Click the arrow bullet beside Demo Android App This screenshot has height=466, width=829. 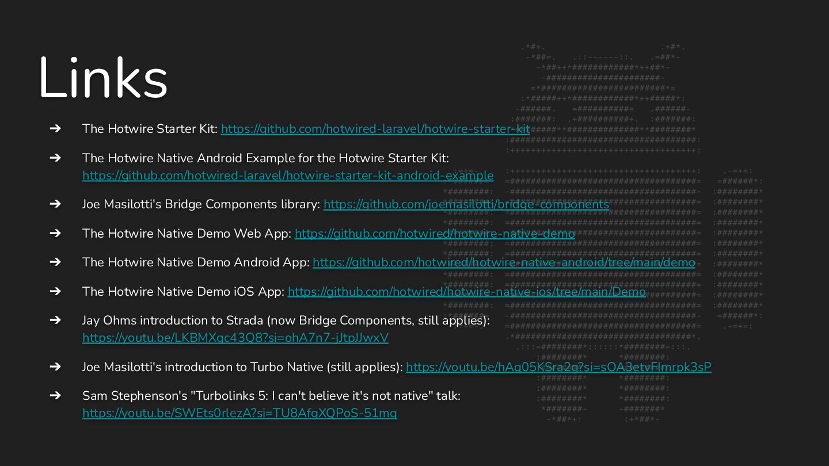tap(55, 262)
